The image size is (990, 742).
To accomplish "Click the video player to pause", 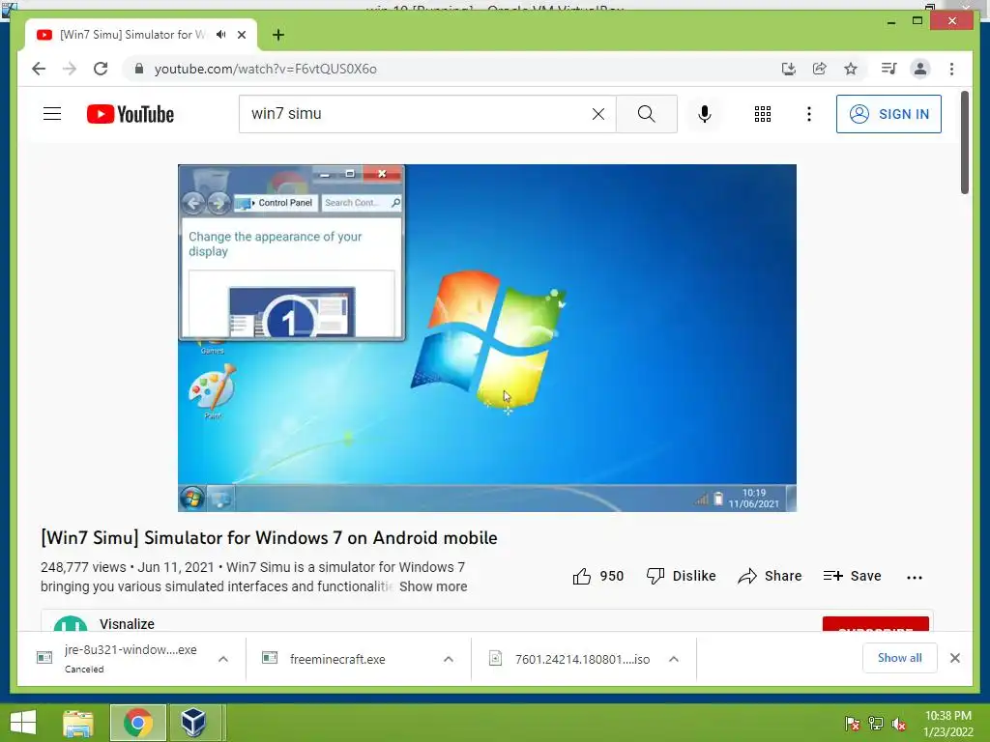I will pos(487,337).
